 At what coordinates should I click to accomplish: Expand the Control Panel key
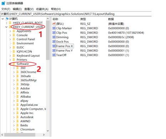(10, 39)
